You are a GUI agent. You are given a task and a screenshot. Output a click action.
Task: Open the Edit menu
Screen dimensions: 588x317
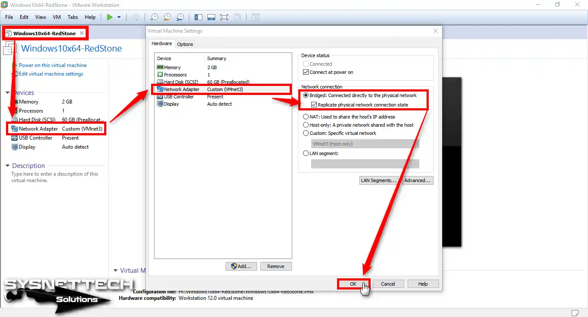[x=24, y=17]
